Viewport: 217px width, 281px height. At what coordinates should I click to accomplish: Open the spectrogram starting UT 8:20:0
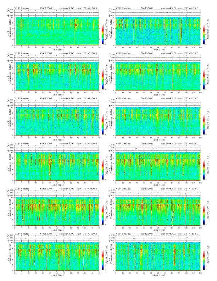(x=57, y=121)
